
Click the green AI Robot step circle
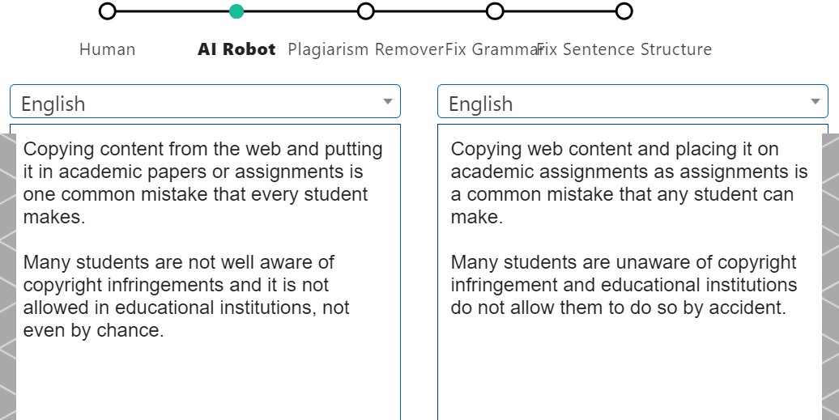click(x=236, y=11)
